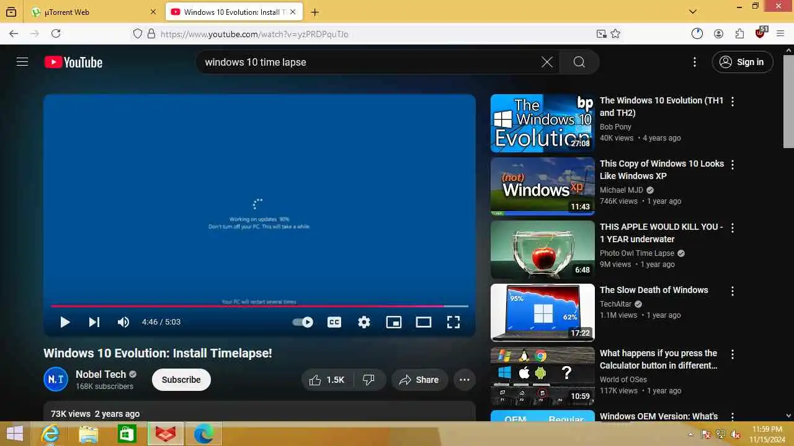
Task: Open options for 'THIS APPLE WOULD KILL YOU'
Action: click(733, 228)
